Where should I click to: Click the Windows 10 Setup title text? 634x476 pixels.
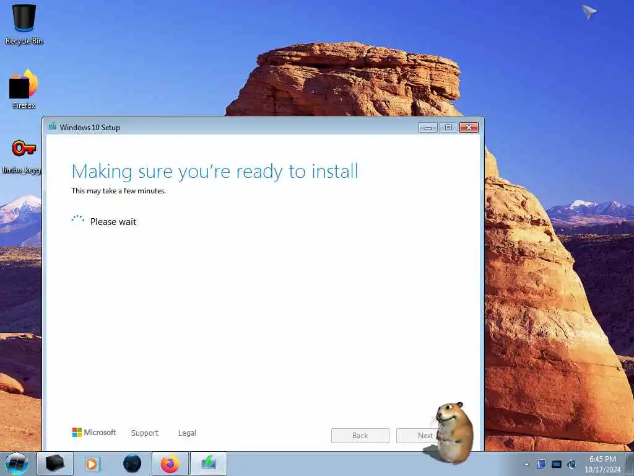point(90,128)
